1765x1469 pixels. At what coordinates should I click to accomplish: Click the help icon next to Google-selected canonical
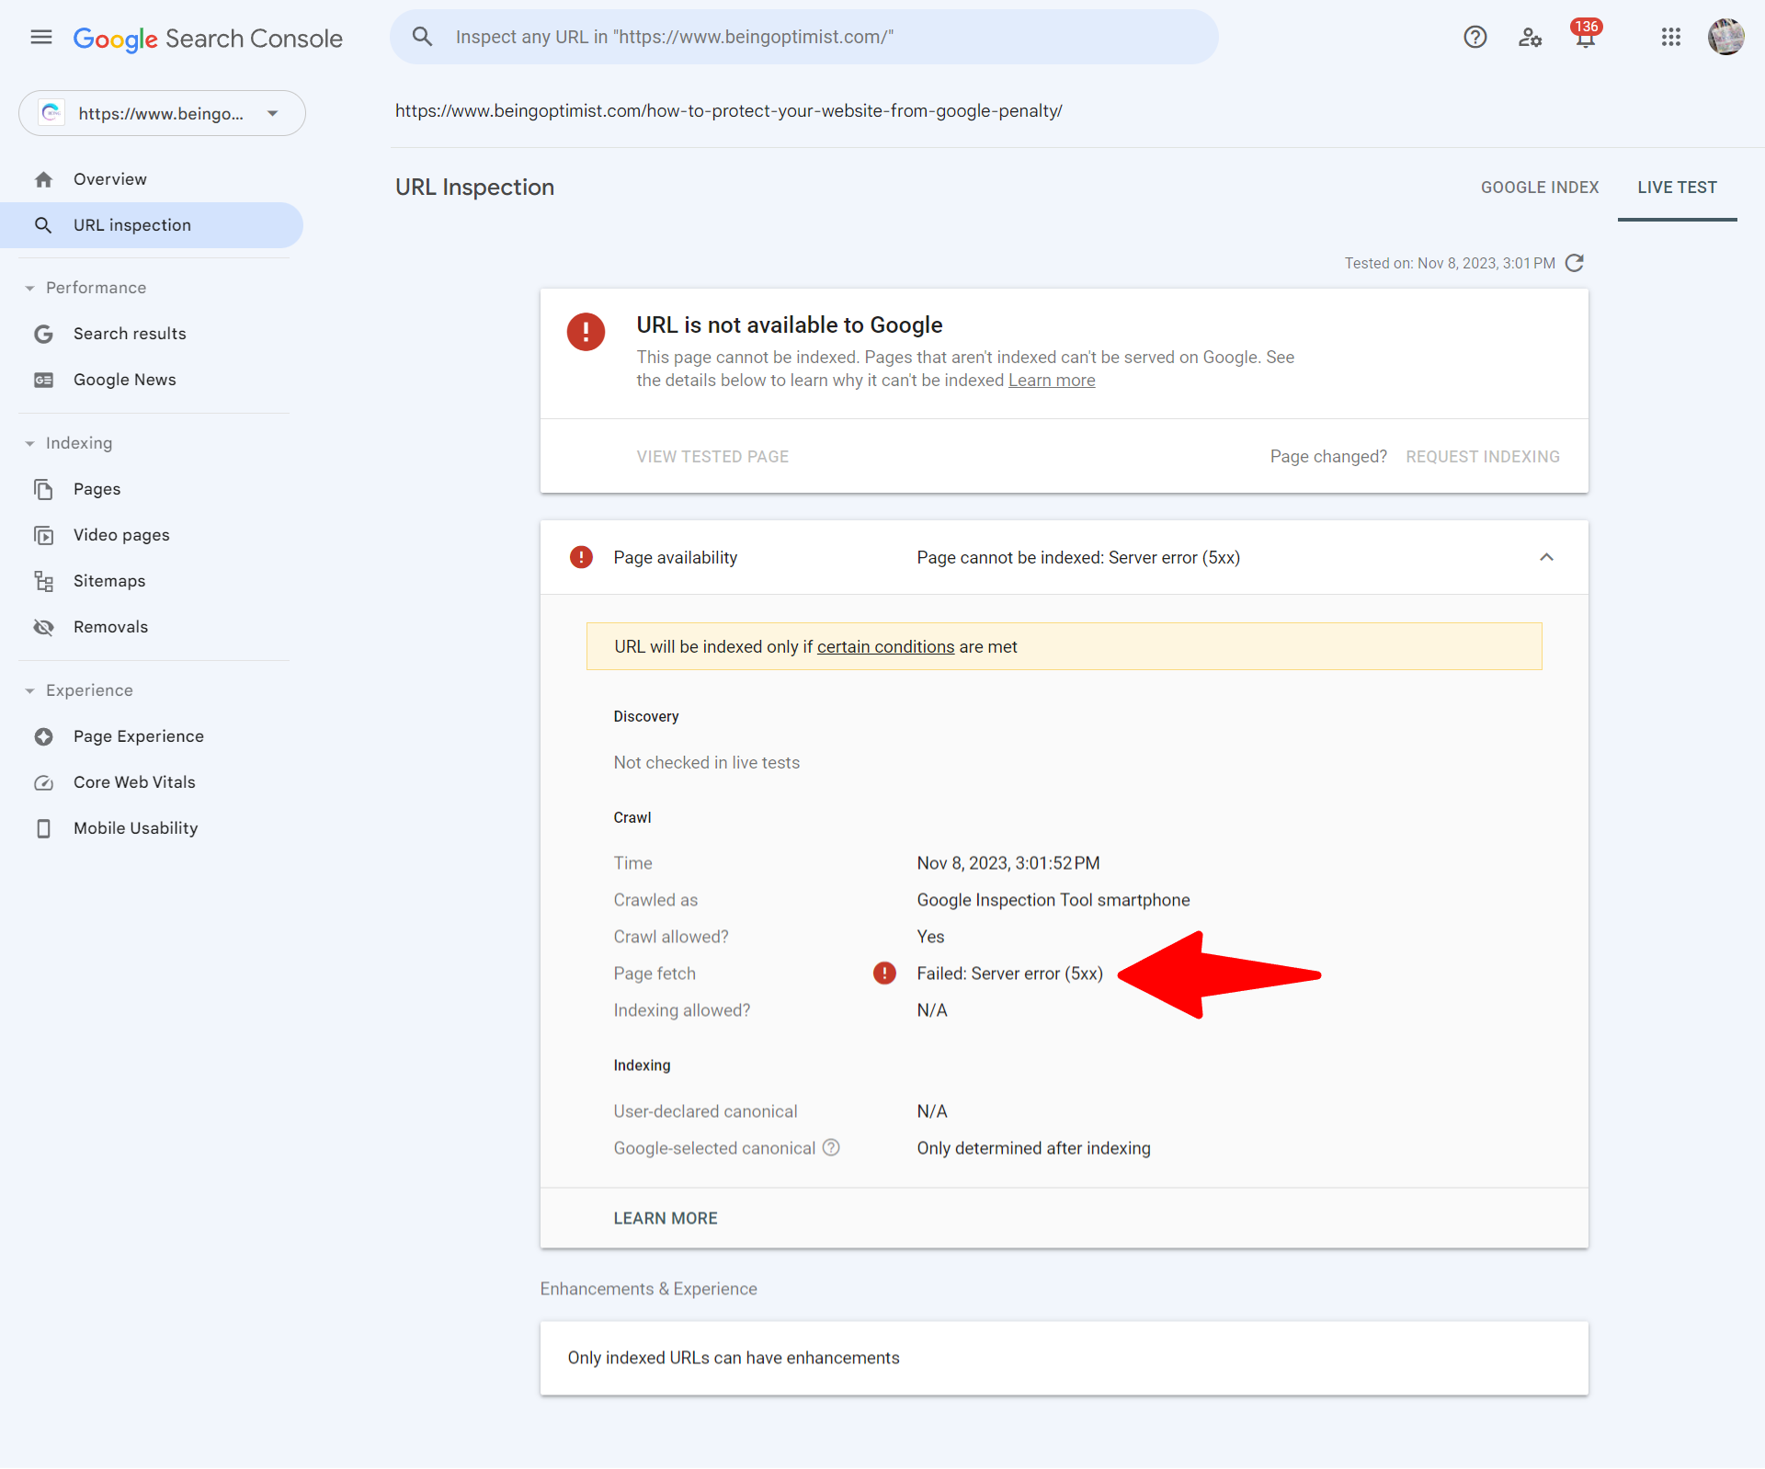point(831,1147)
